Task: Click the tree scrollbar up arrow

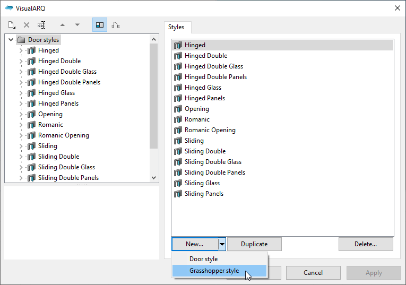Action: click(153, 39)
